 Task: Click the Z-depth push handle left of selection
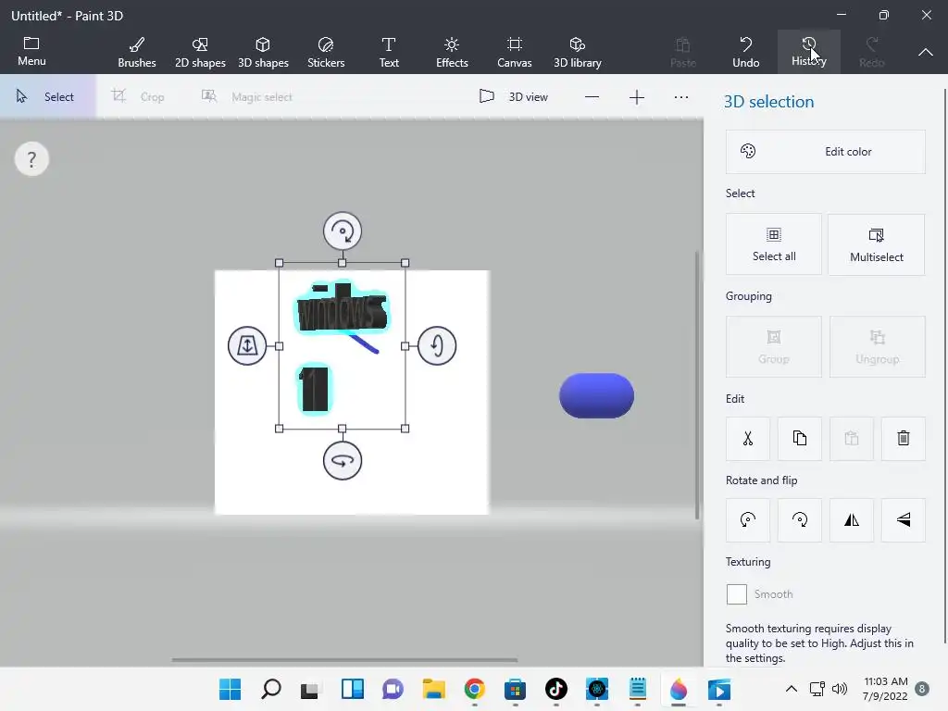click(x=246, y=346)
